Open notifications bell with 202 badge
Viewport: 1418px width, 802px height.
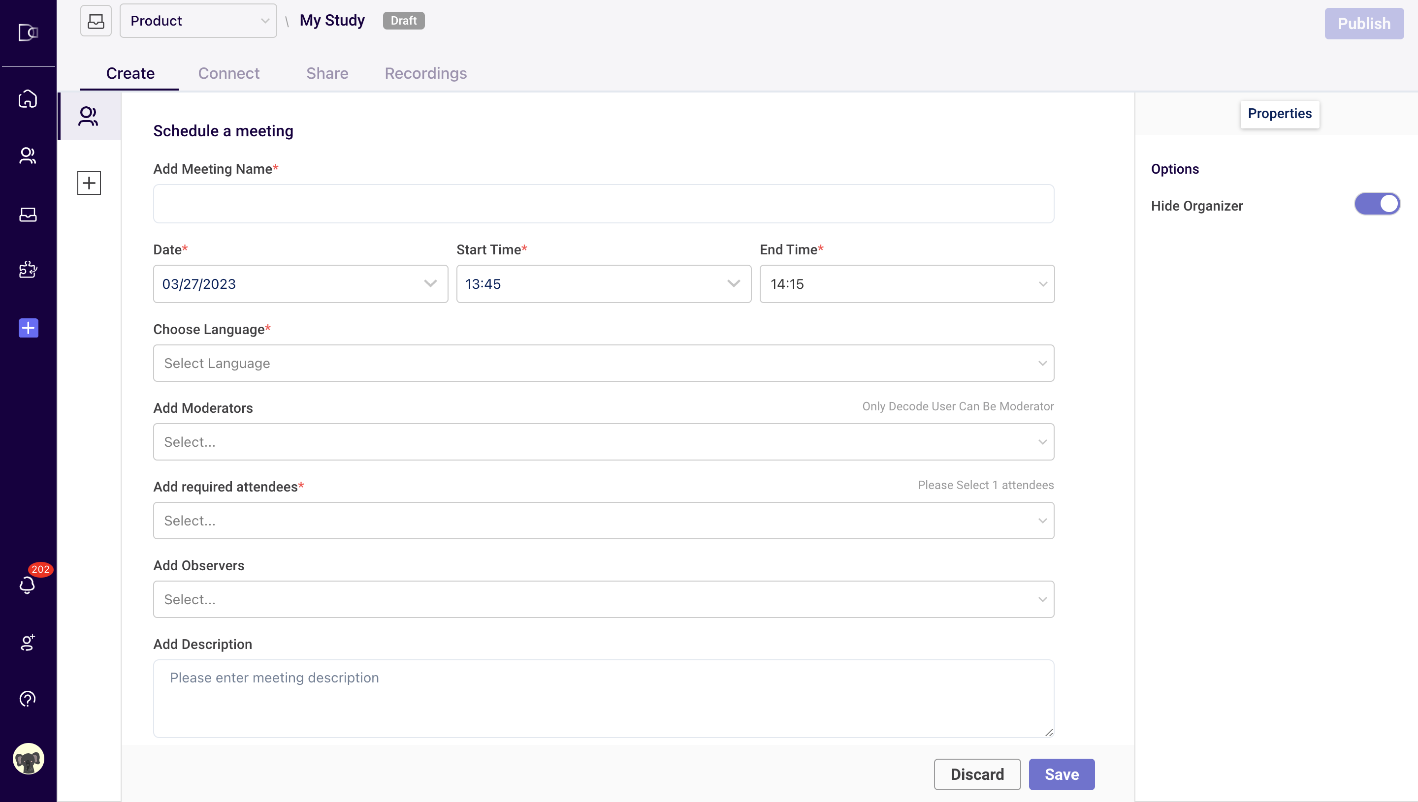28,585
